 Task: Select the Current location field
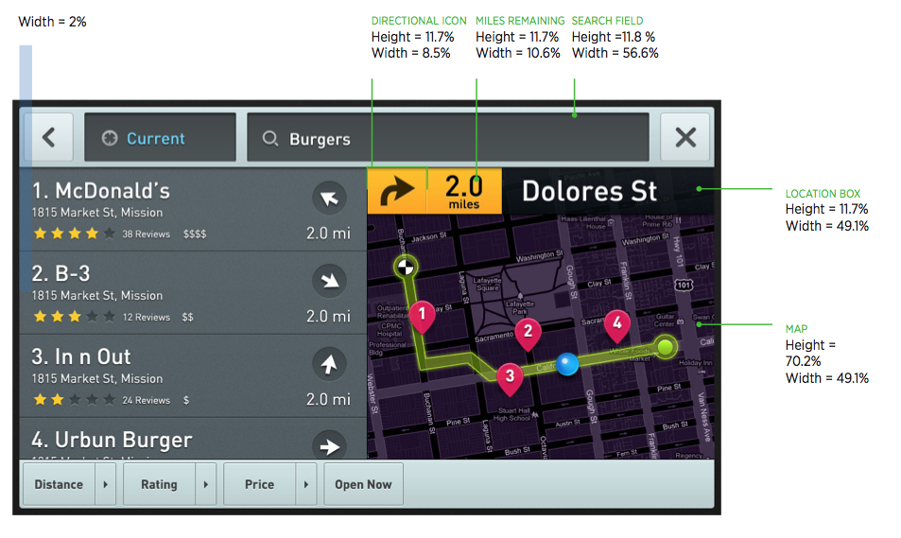click(x=161, y=137)
